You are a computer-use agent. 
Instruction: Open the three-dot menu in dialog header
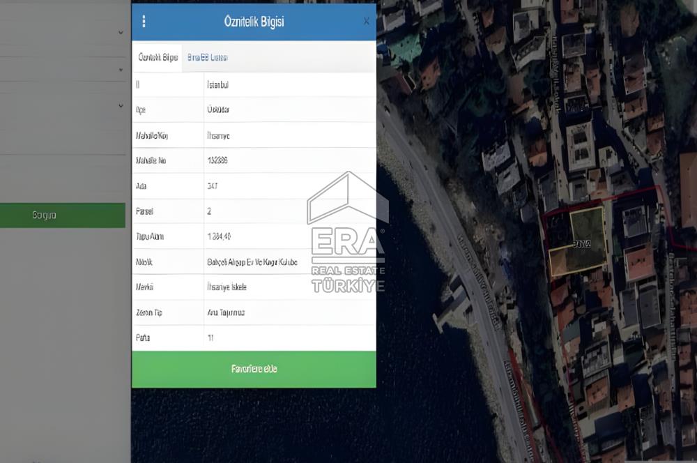coord(144,22)
